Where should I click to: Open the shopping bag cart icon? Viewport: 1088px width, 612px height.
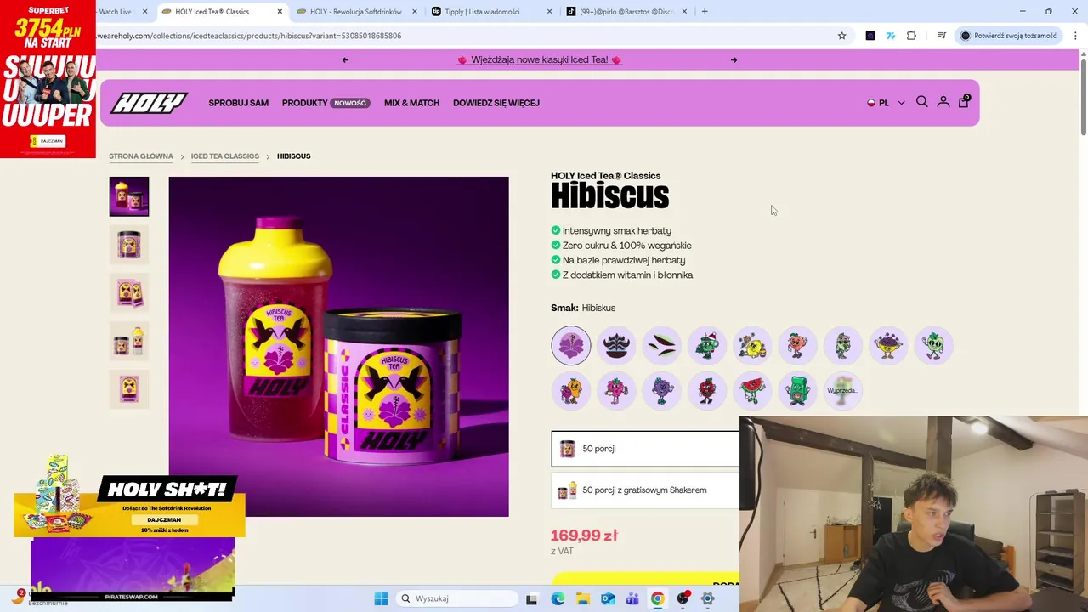pyautogui.click(x=963, y=102)
